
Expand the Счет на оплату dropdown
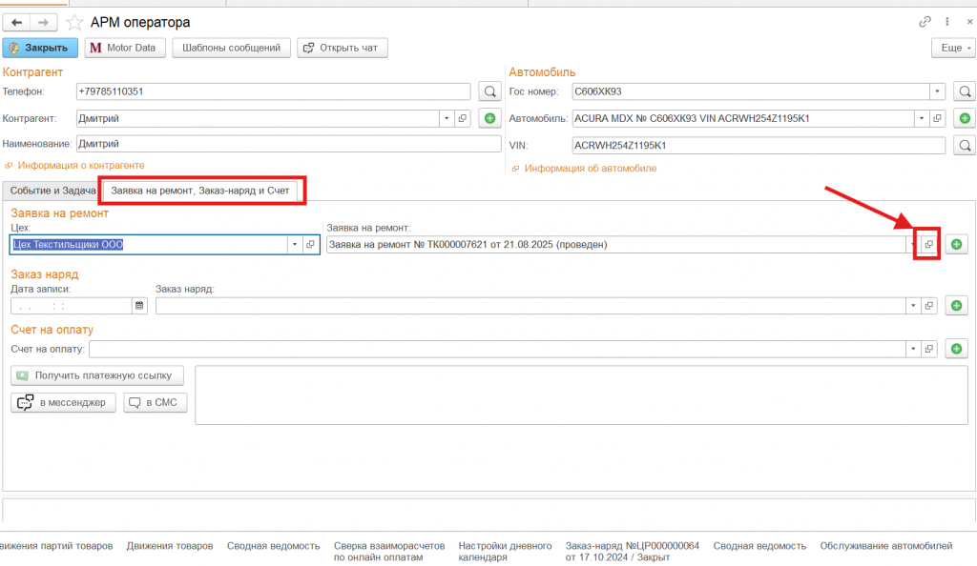click(x=913, y=350)
